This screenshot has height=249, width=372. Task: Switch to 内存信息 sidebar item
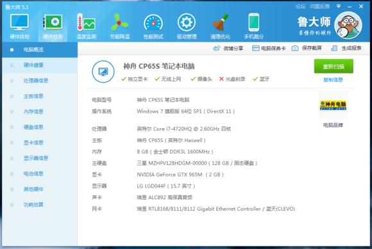coord(40,111)
